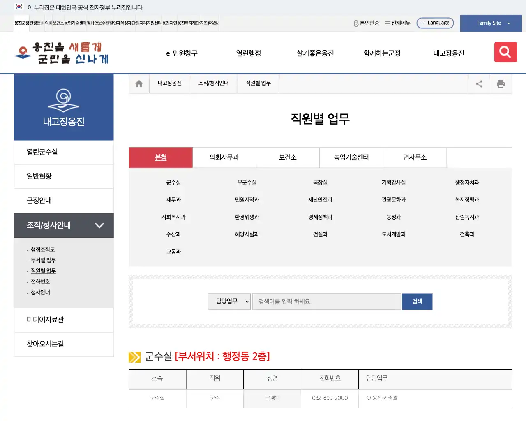Viewport: 526px width, 421px height.
Task: Open the 담당업무 search filter dropdown
Action: 229,301
